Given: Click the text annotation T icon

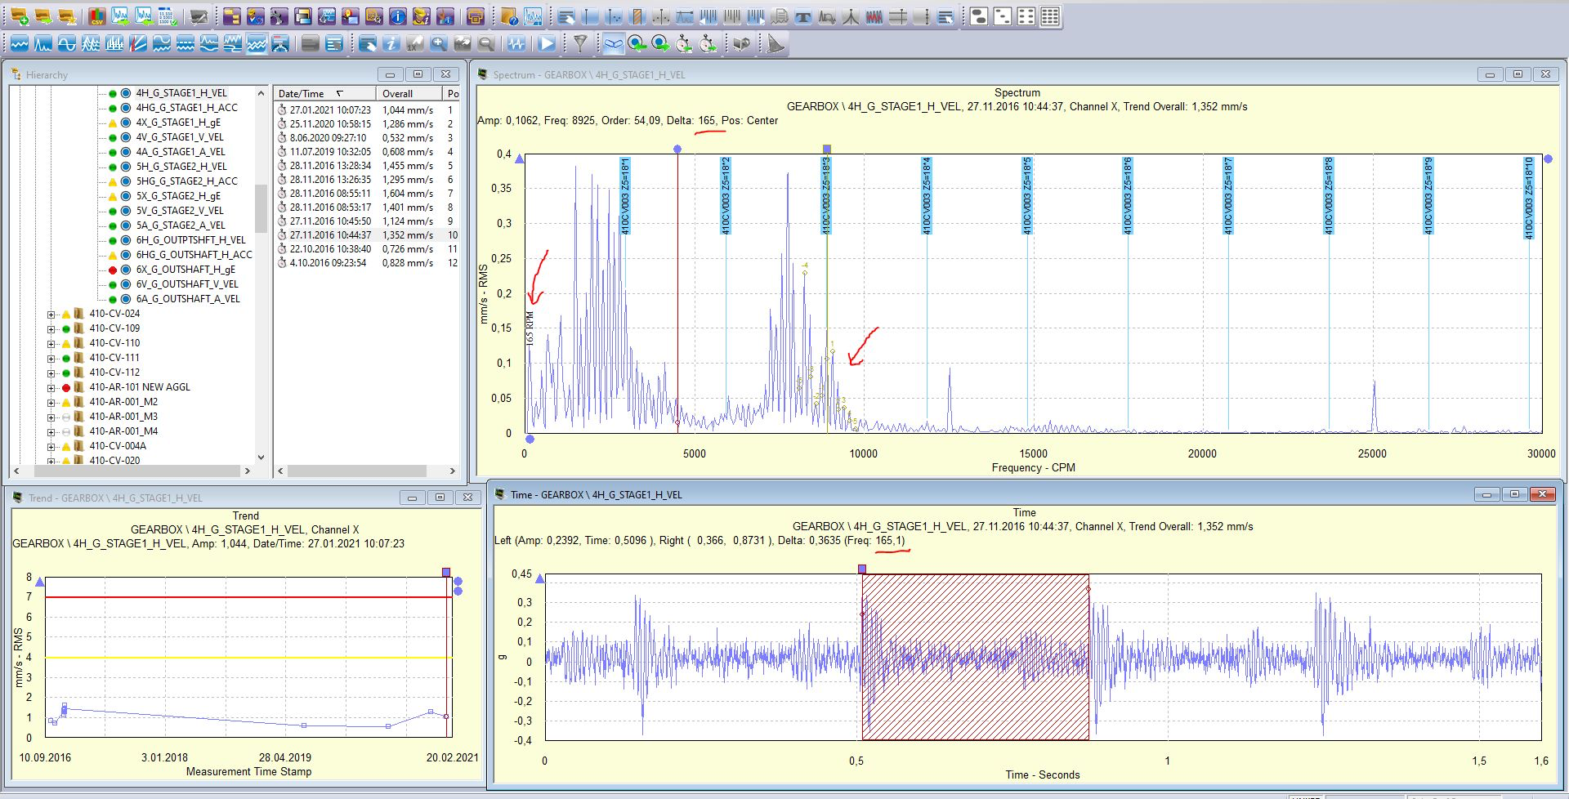Looking at the screenshot, I should tap(803, 16).
